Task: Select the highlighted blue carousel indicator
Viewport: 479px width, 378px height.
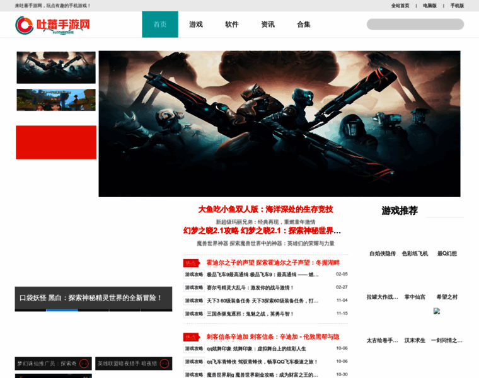Action: [62, 310]
